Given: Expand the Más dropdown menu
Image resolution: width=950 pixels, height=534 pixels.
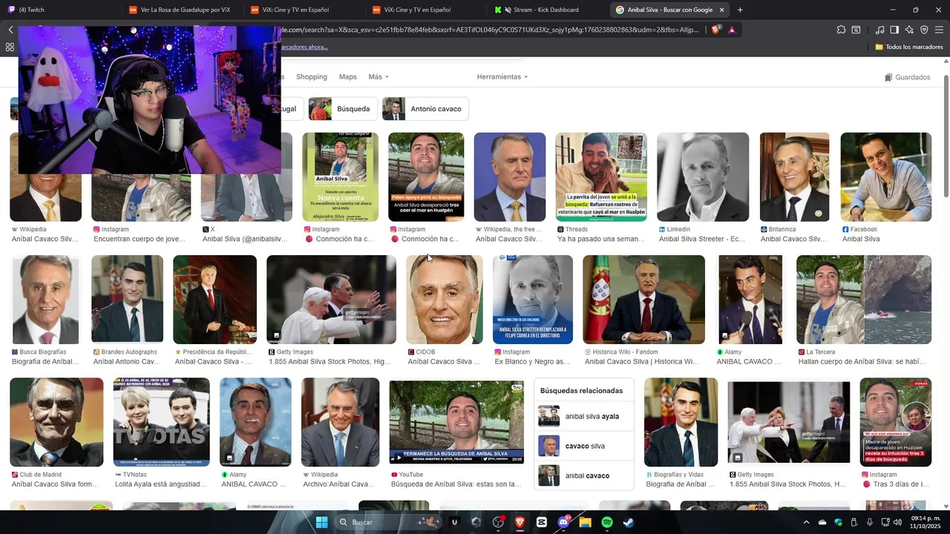Looking at the screenshot, I should point(379,76).
